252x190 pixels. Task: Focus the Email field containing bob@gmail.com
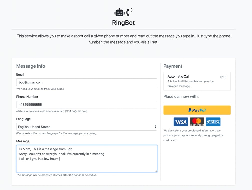(87, 82)
